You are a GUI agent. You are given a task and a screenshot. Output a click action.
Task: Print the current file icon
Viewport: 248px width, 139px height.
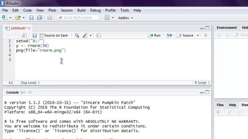click(x=50, y=17)
